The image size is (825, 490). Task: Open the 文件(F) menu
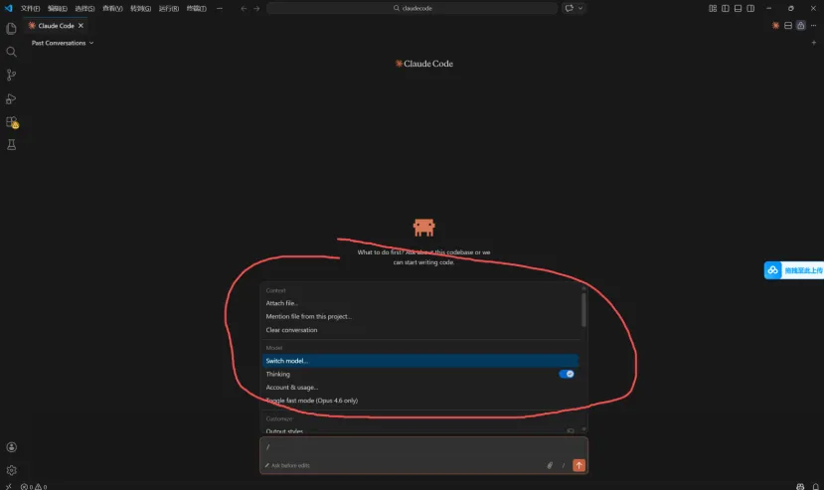[x=30, y=8]
